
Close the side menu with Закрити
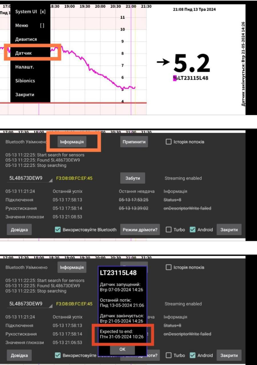point(25,95)
